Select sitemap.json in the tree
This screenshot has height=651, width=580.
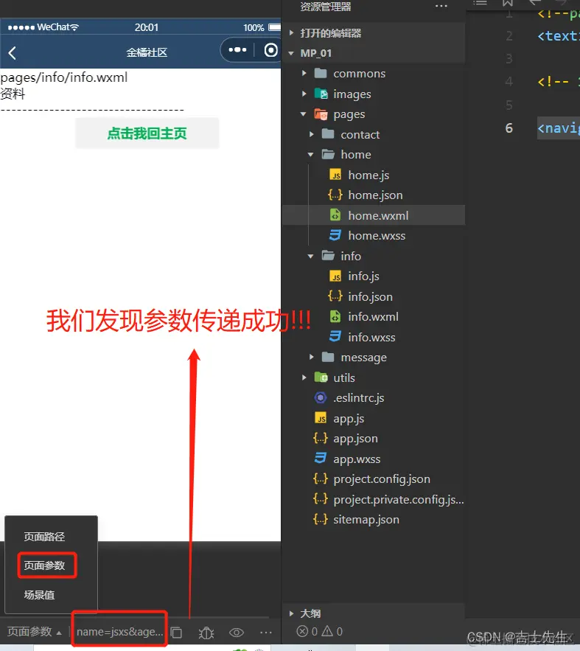(x=366, y=520)
